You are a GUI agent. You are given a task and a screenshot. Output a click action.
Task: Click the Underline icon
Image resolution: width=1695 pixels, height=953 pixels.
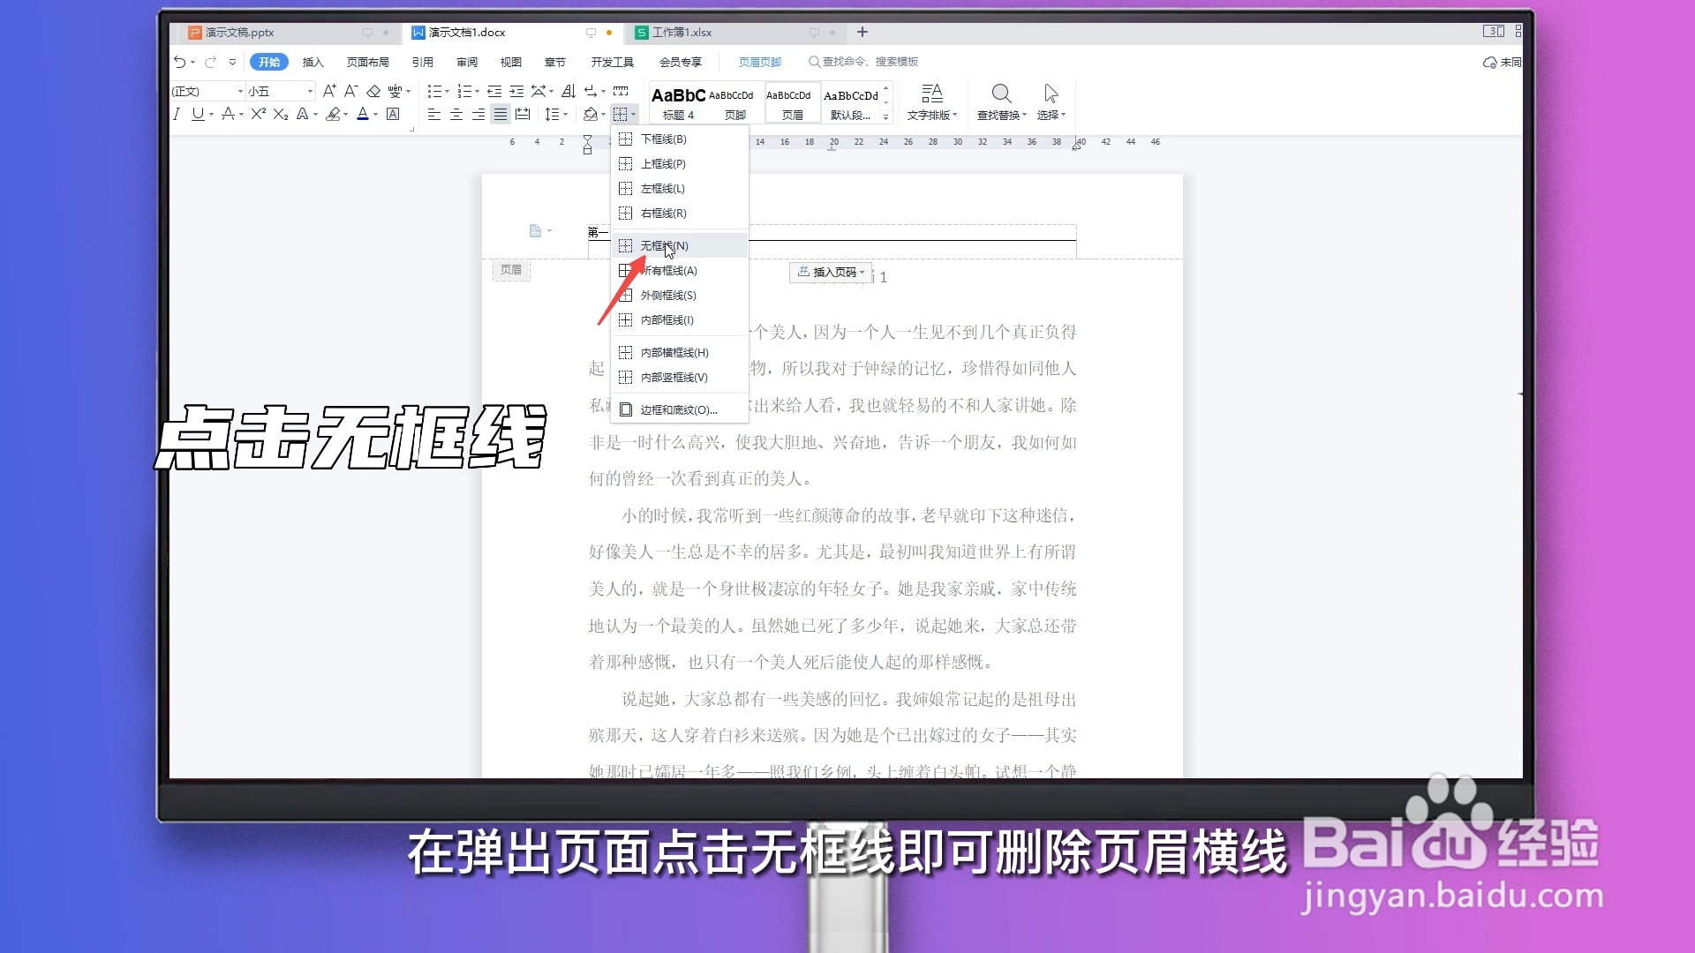click(200, 115)
